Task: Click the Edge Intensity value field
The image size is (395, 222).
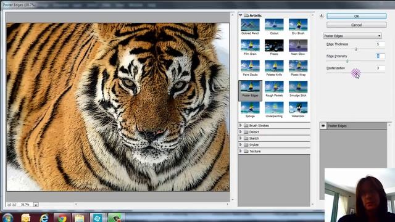Action: 380,56
